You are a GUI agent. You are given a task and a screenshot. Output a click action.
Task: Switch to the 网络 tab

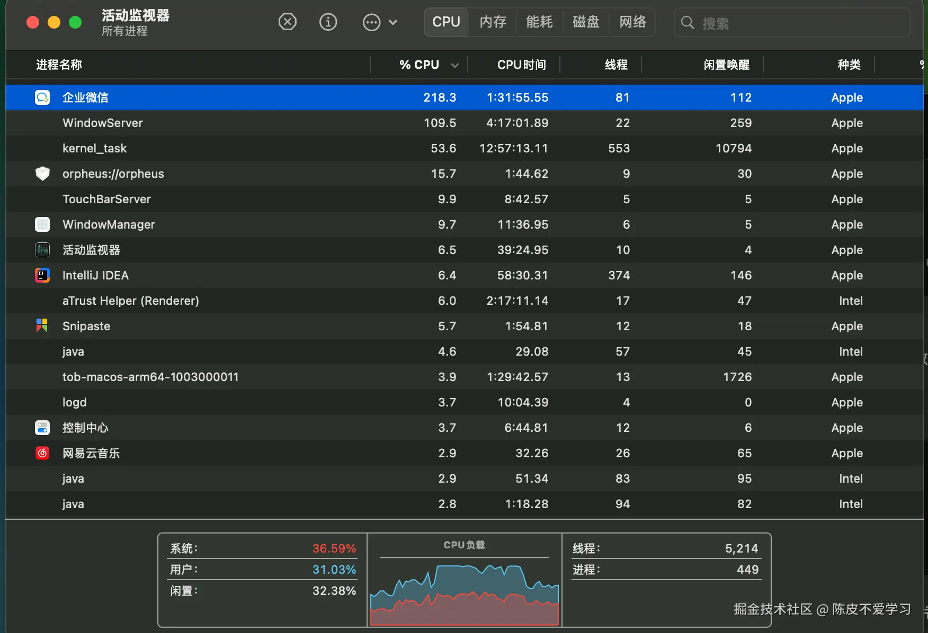(x=632, y=22)
